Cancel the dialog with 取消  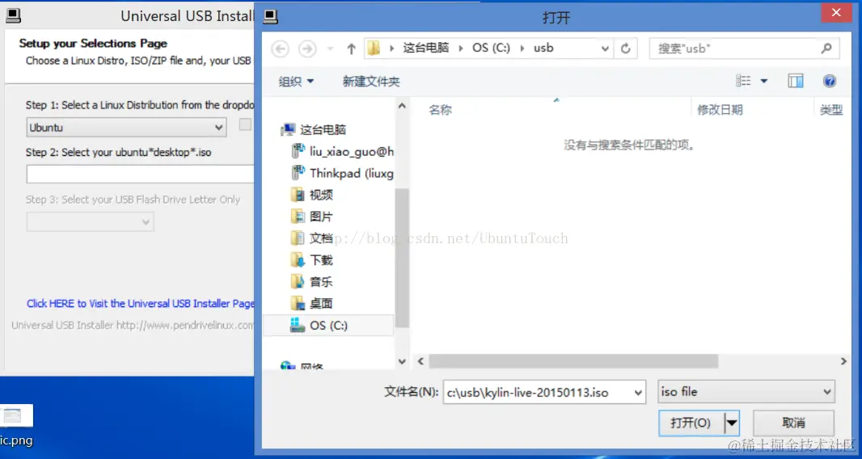pos(793,423)
